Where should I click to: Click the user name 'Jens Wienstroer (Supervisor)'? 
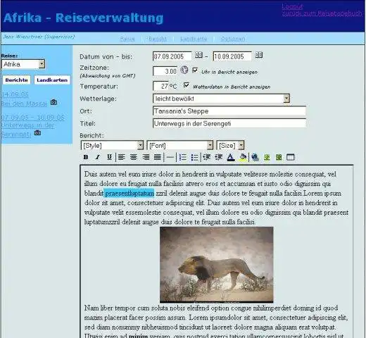(x=39, y=37)
